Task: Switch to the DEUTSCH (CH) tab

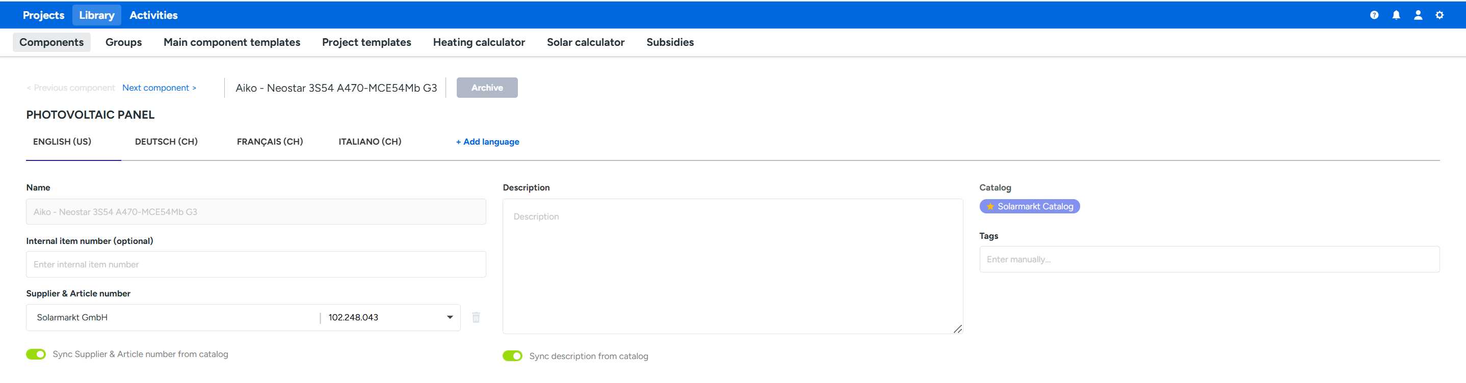Action: [x=166, y=142]
